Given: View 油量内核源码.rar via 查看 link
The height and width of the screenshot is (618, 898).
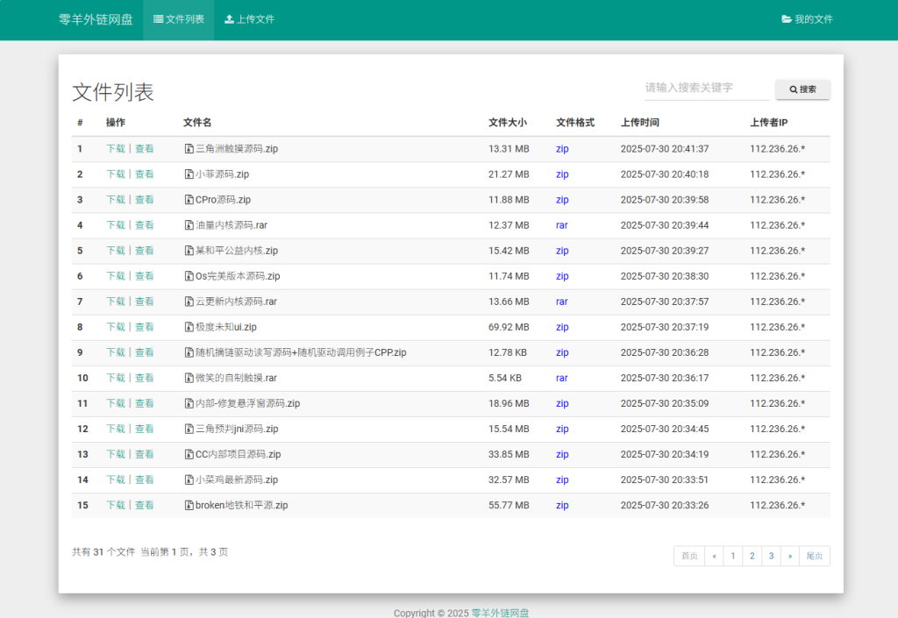Looking at the screenshot, I should click(145, 225).
